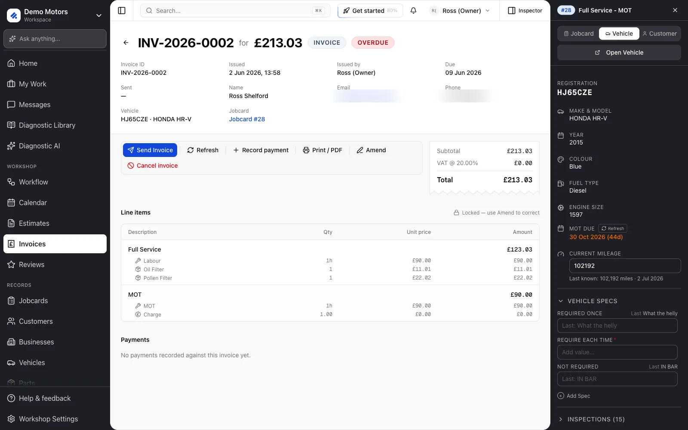Refresh the MOT due date
Viewport: 688px width, 430px height.
(613, 228)
